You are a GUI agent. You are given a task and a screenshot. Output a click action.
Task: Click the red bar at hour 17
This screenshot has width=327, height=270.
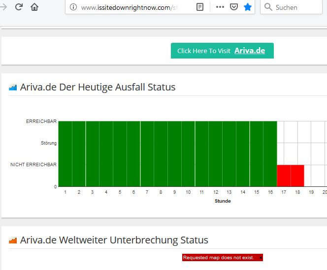pos(284,176)
